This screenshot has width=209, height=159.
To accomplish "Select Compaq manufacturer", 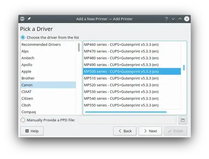I will [x=48, y=112].
